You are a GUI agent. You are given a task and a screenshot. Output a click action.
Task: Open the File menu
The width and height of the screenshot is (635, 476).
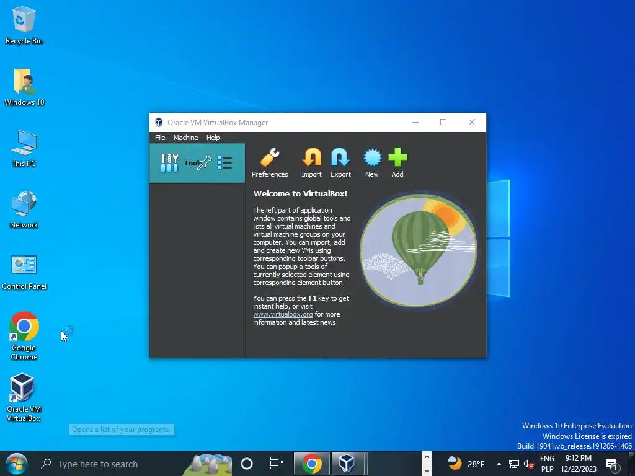pyautogui.click(x=160, y=138)
